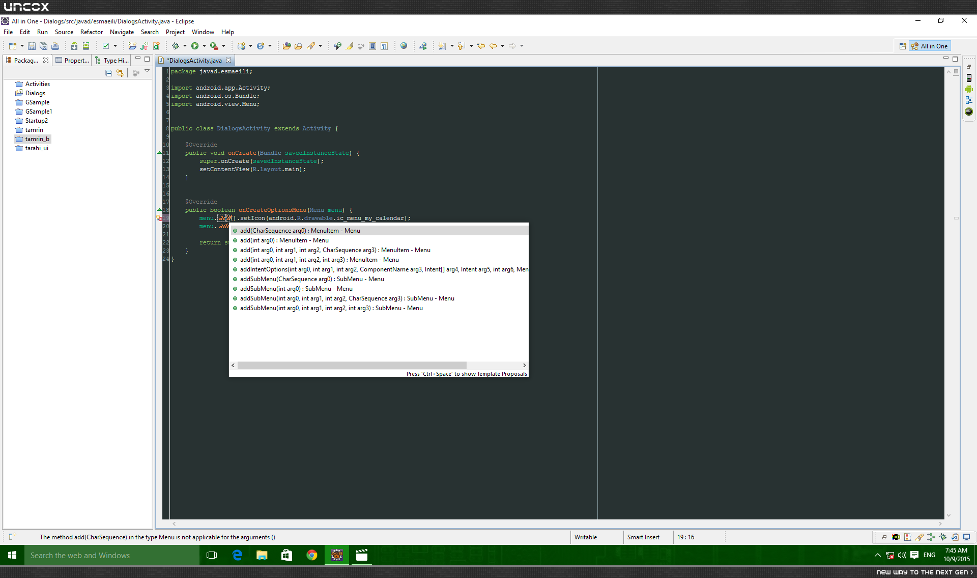This screenshot has width=977, height=578.
Task: Click the Console monitor icon in bottom trim
Action: pos(966,537)
